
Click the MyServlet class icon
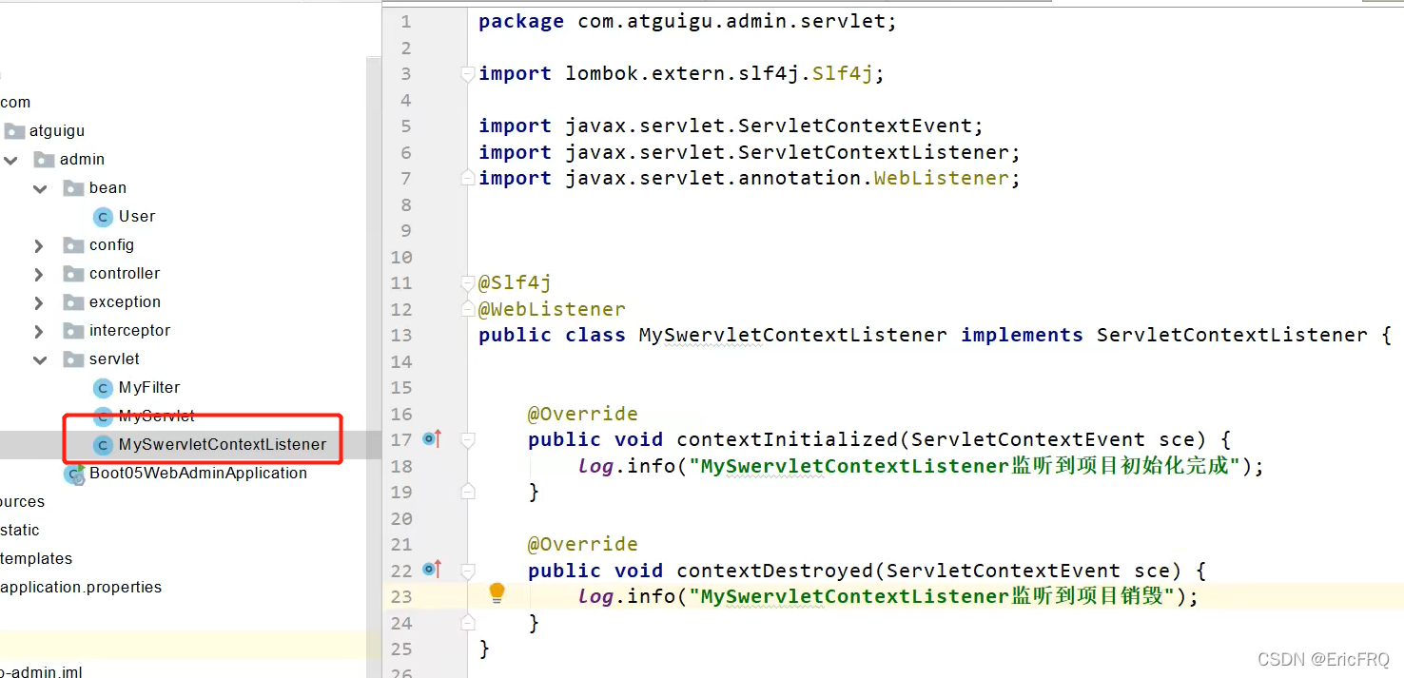click(103, 416)
